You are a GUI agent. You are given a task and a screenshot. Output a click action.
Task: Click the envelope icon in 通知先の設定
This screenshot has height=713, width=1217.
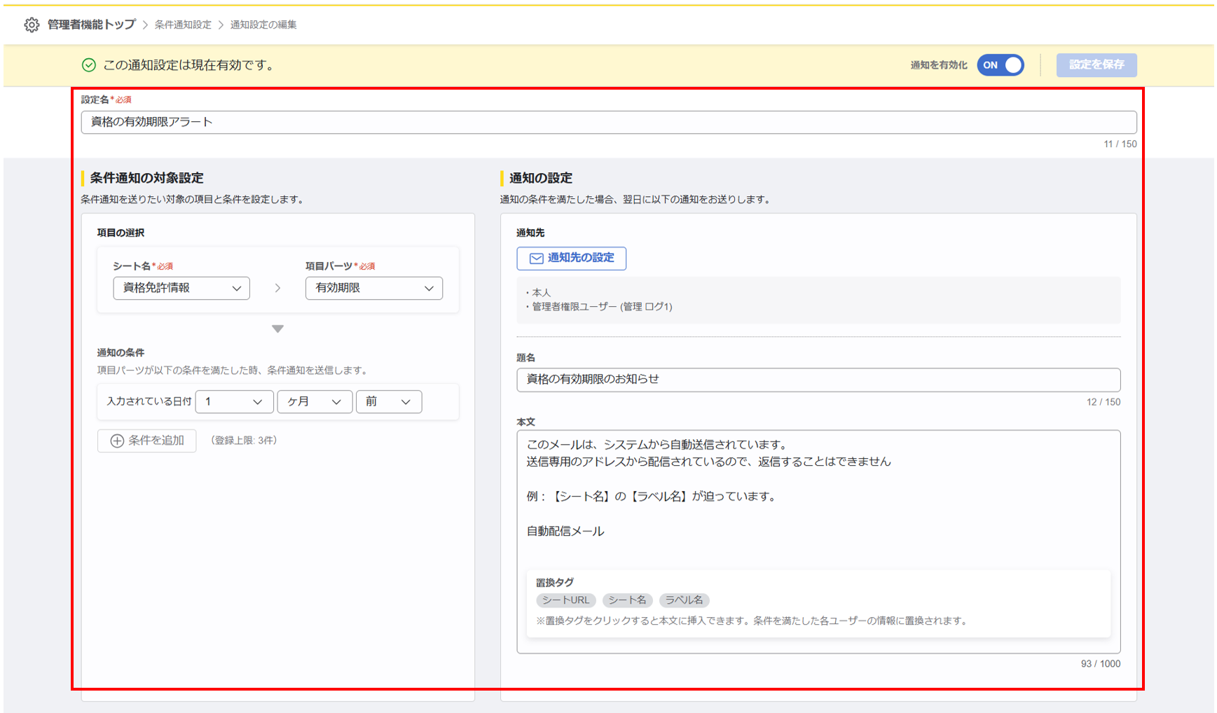(x=536, y=258)
